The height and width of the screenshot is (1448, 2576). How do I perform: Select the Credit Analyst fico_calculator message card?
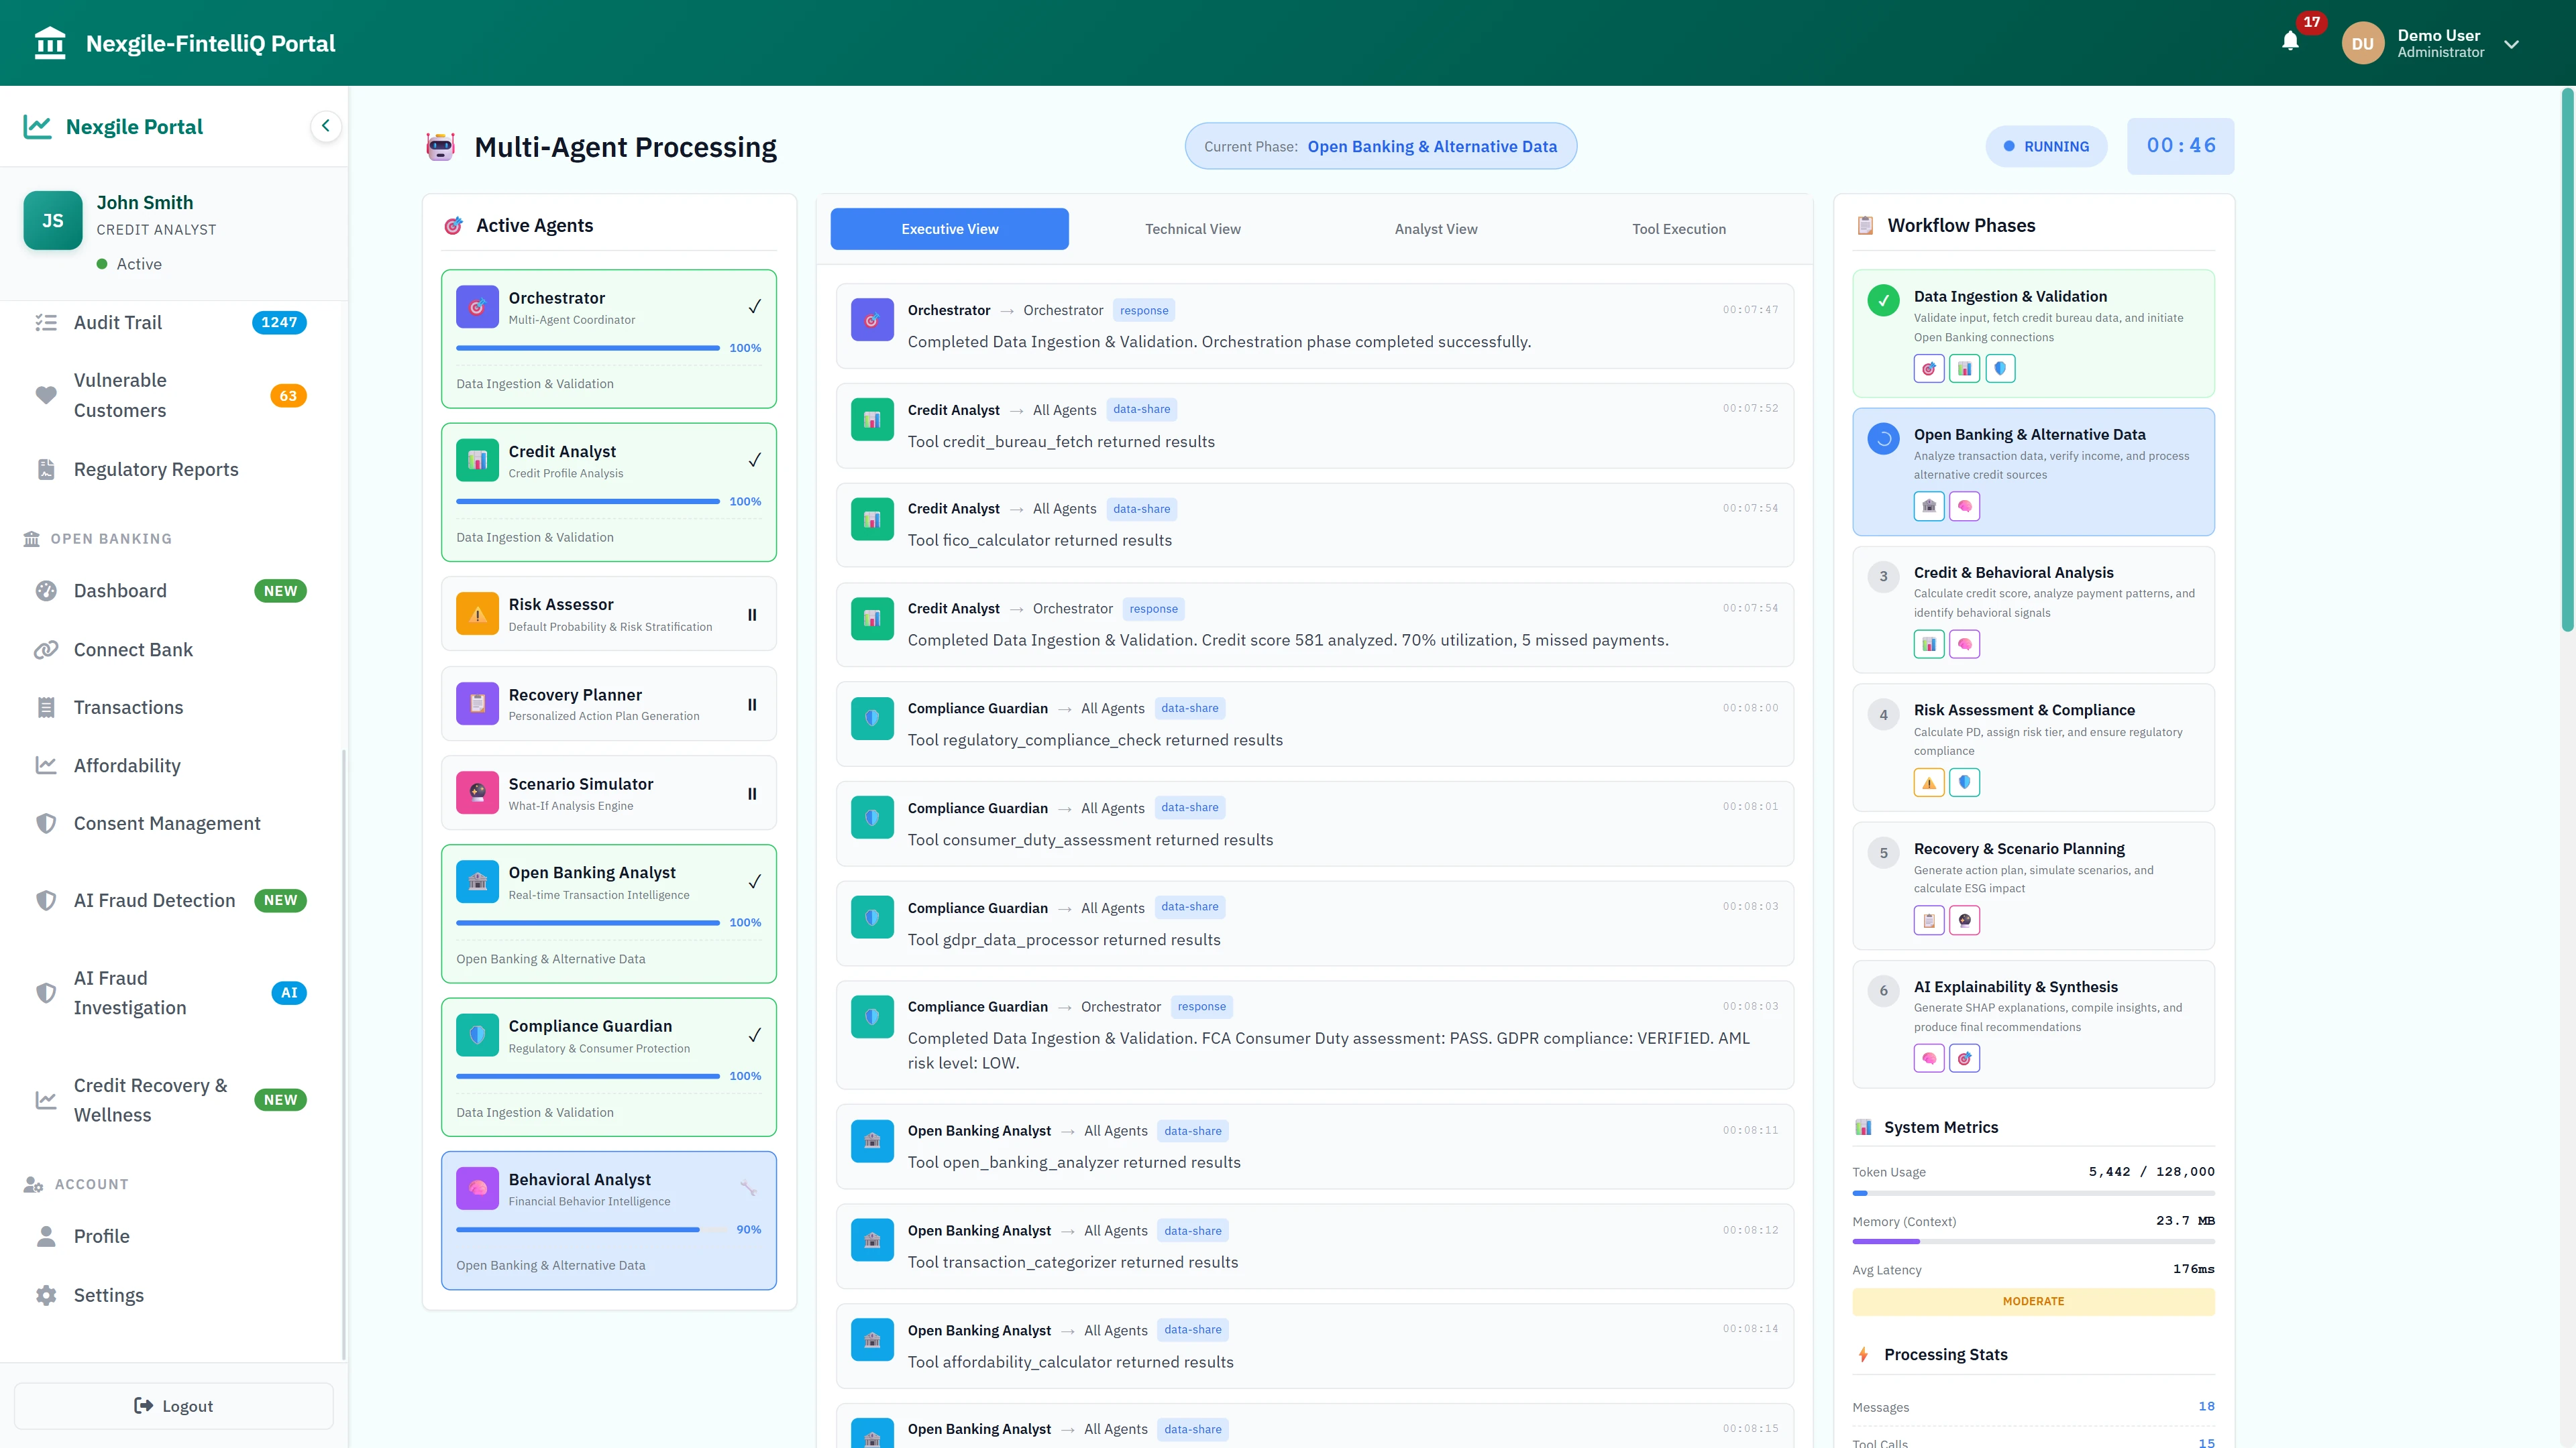tap(1314, 525)
